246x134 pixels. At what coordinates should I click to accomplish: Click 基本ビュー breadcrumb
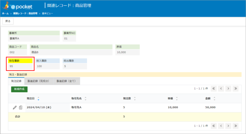coord(47,13)
